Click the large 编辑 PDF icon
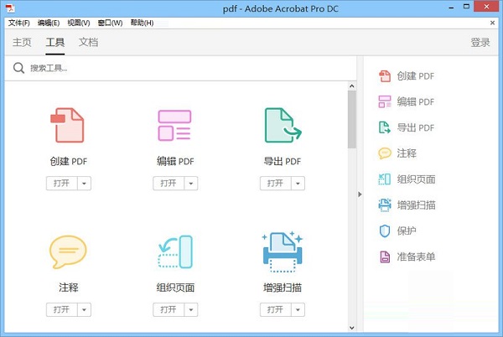 (174, 126)
